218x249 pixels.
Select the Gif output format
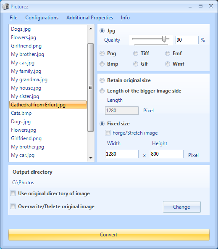(136, 64)
